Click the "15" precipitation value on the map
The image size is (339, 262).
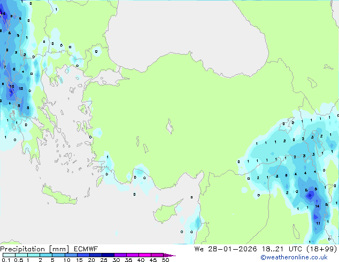(12, 87)
